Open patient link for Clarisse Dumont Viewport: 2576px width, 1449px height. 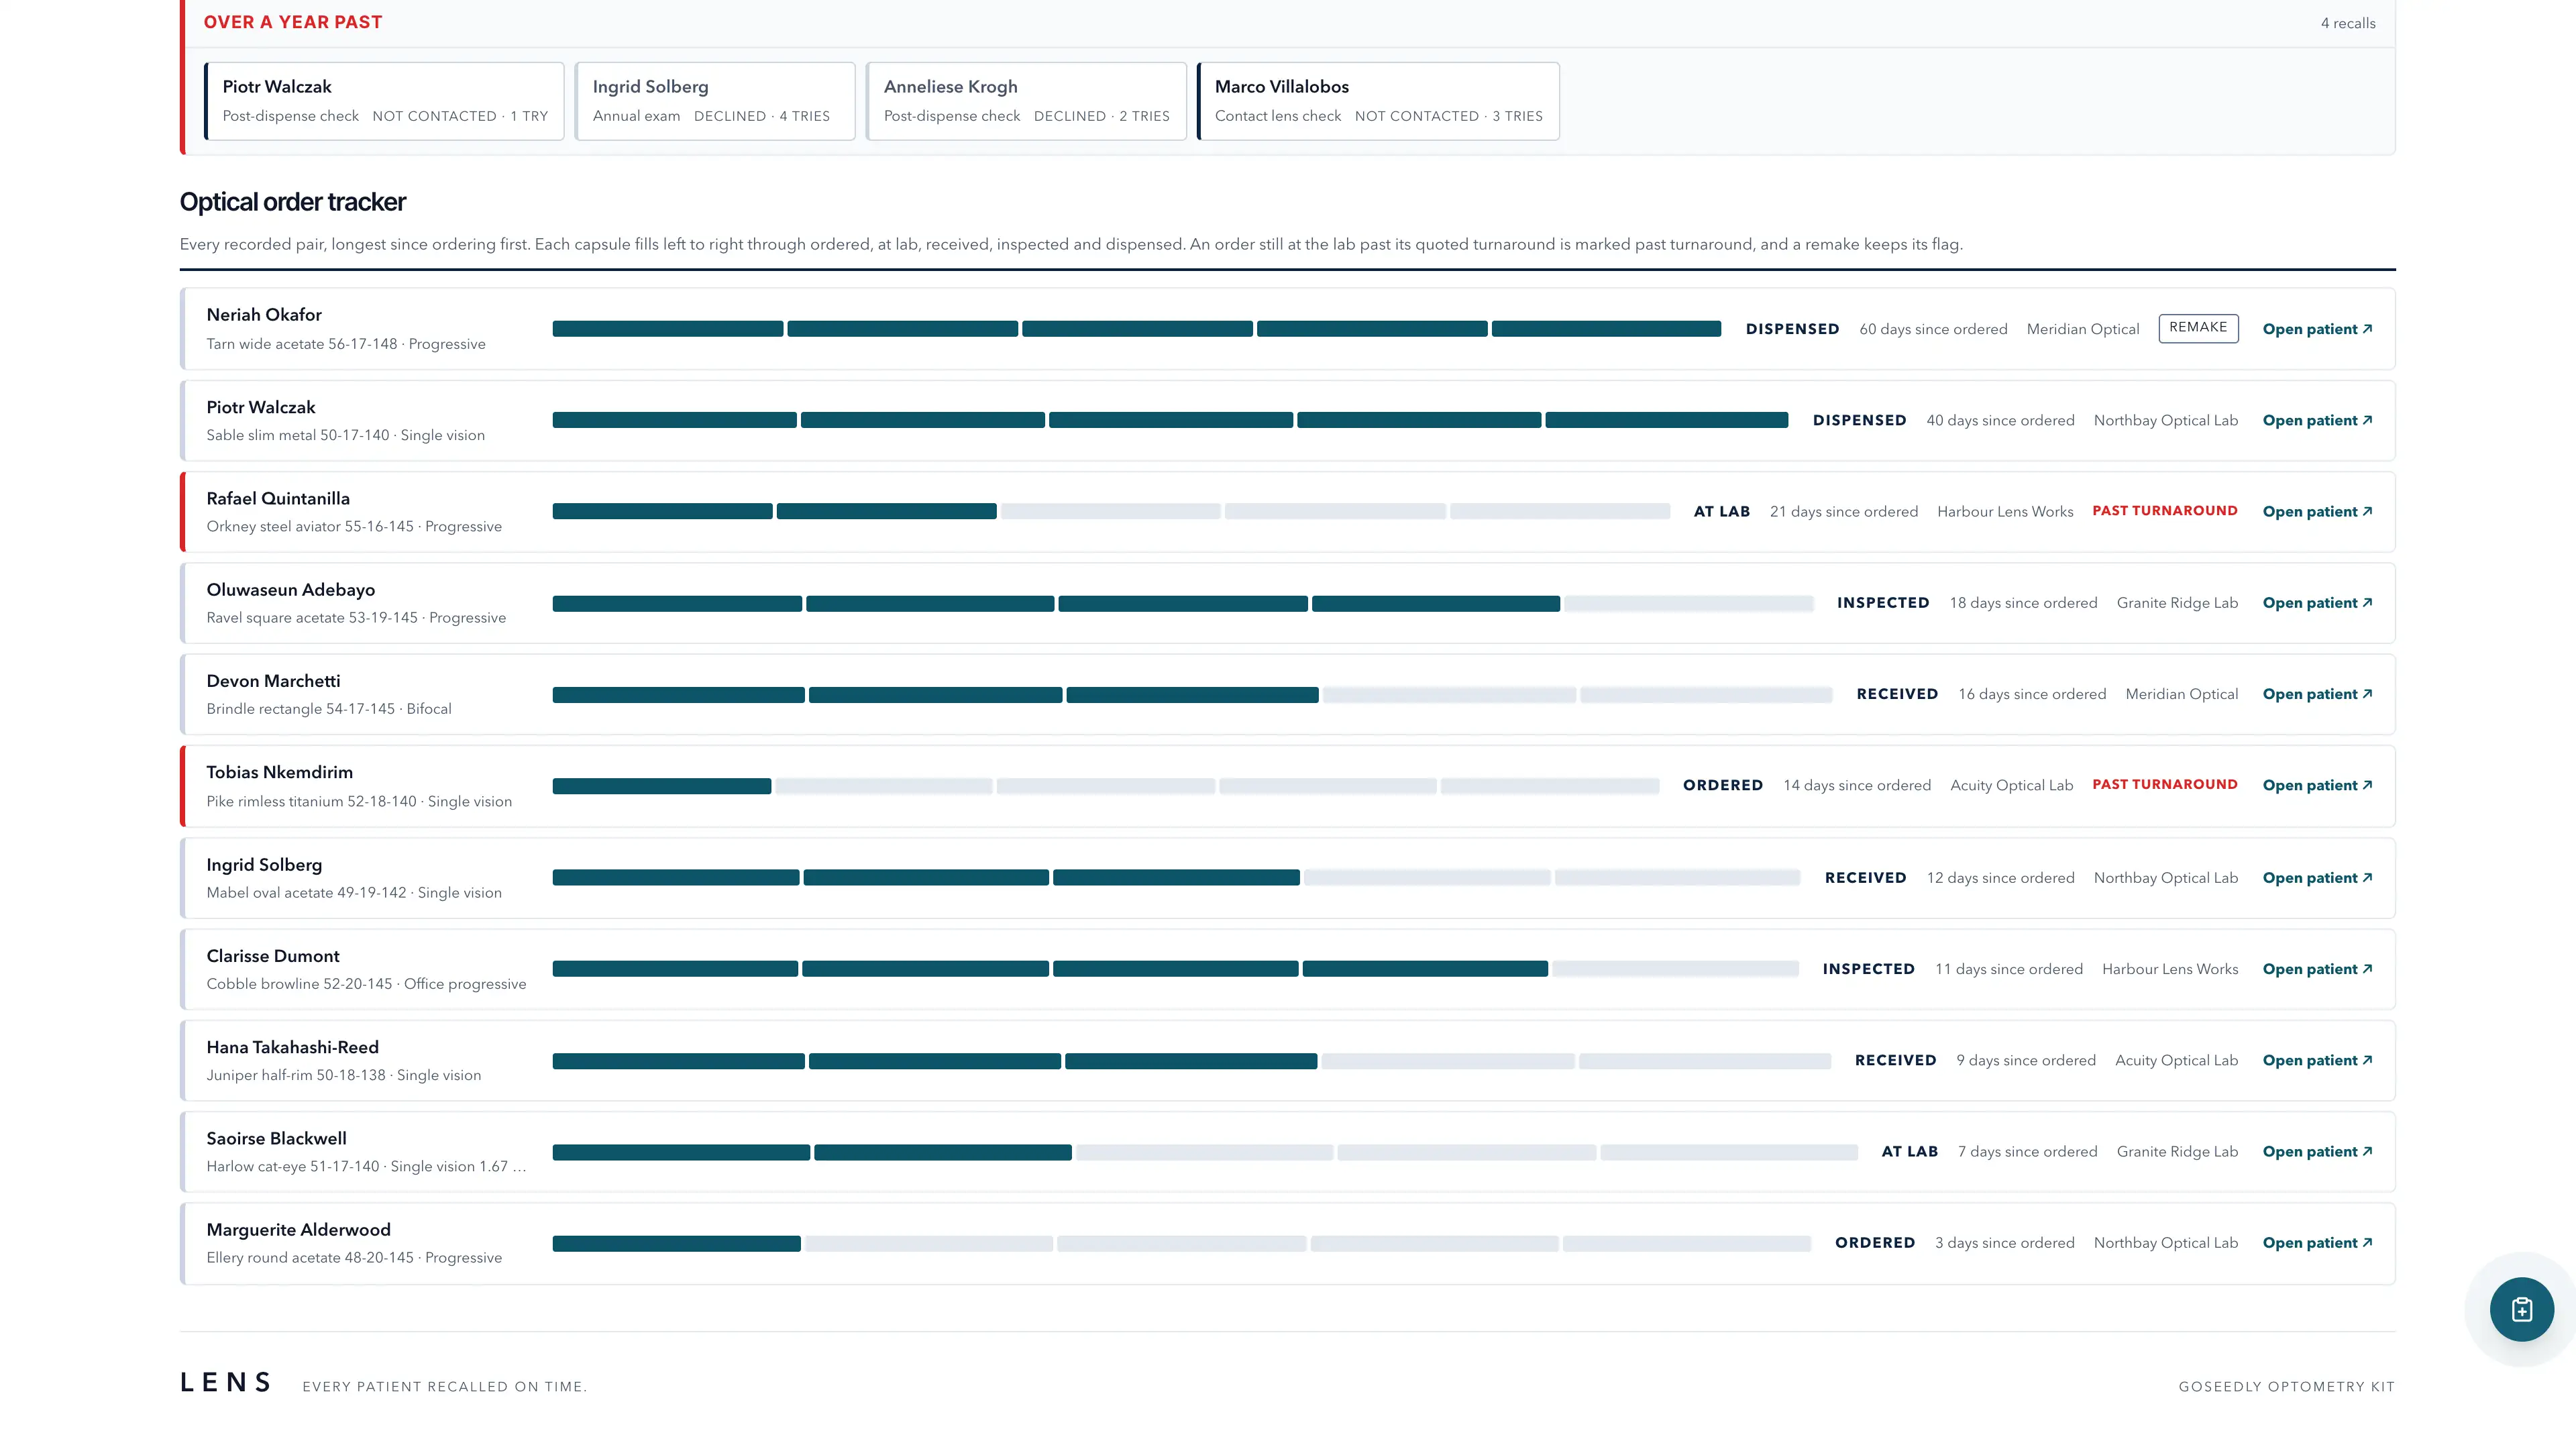tap(2317, 969)
